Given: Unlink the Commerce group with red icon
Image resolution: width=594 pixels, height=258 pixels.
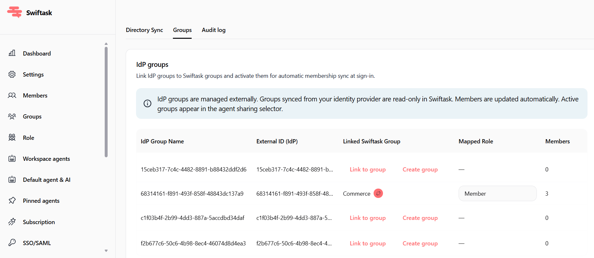Looking at the screenshot, I should [x=378, y=193].
